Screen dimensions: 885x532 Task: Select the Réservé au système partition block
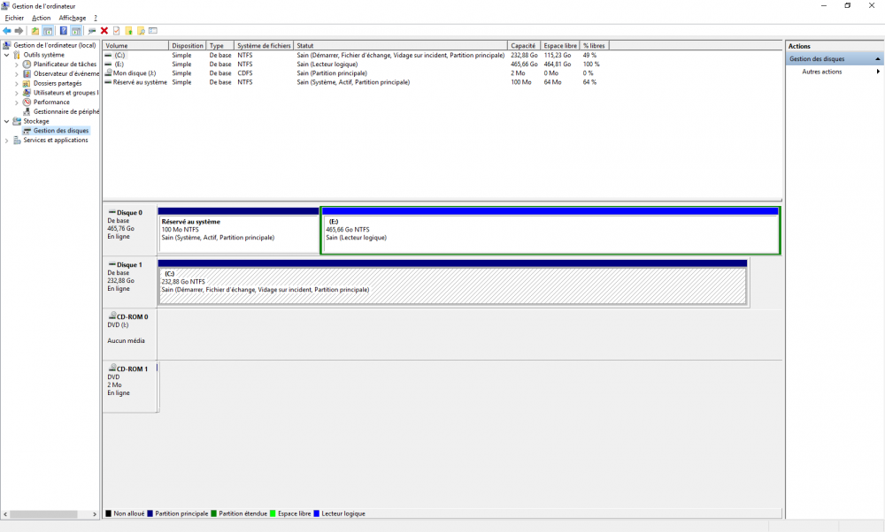tap(239, 231)
